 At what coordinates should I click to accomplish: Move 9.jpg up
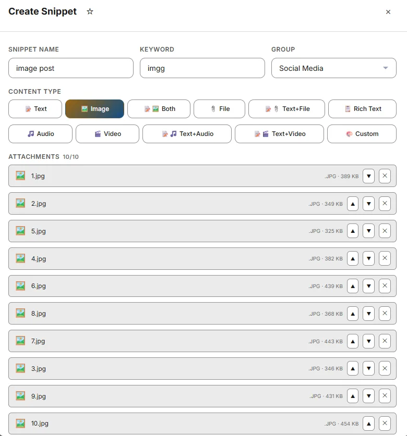pyautogui.click(x=353, y=396)
